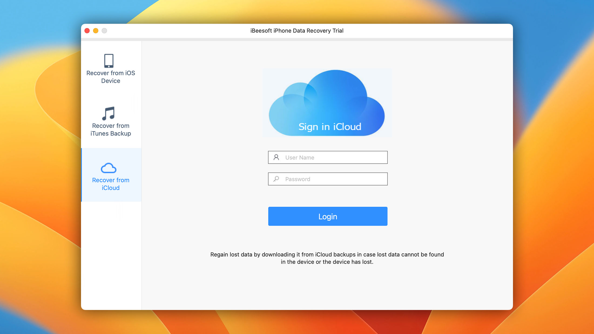Focus the User Name input field
Screen dimensions: 594x334
coord(328,157)
